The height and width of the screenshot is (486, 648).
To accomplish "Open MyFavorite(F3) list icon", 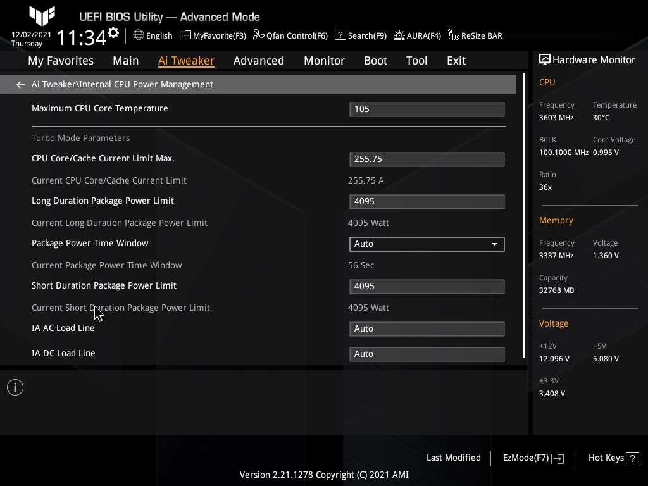I will (x=185, y=35).
